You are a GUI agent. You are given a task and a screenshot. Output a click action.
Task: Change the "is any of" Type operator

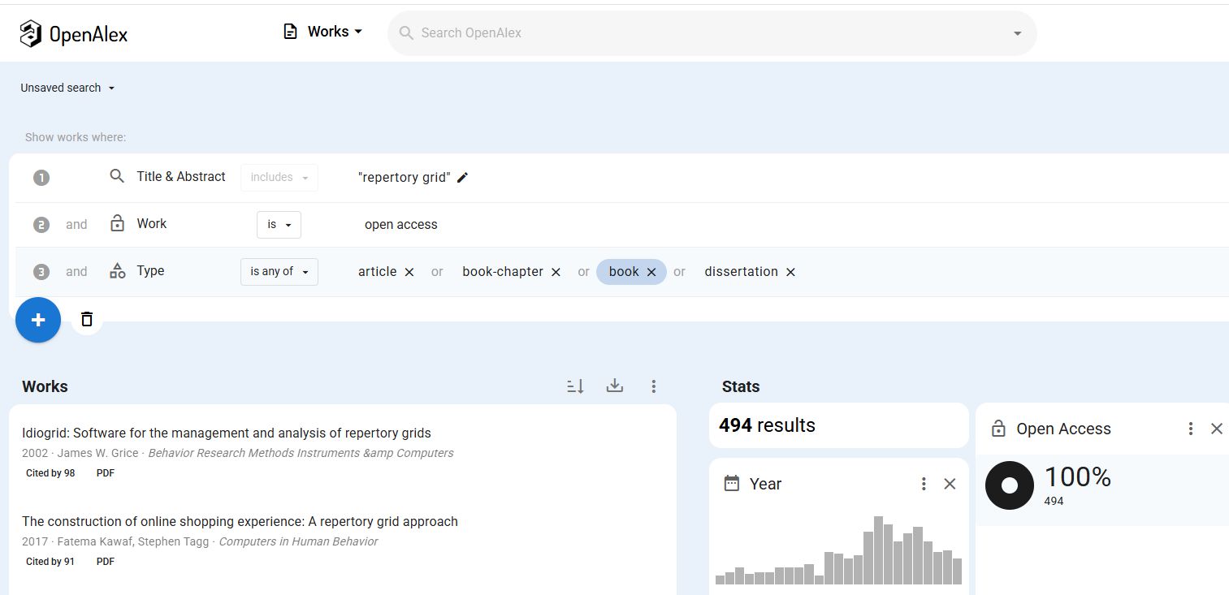pyautogui.click(x=279, y=272)
